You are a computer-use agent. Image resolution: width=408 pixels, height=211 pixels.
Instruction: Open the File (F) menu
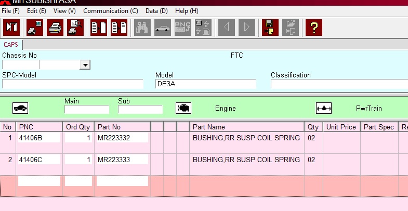coord(11,11)
